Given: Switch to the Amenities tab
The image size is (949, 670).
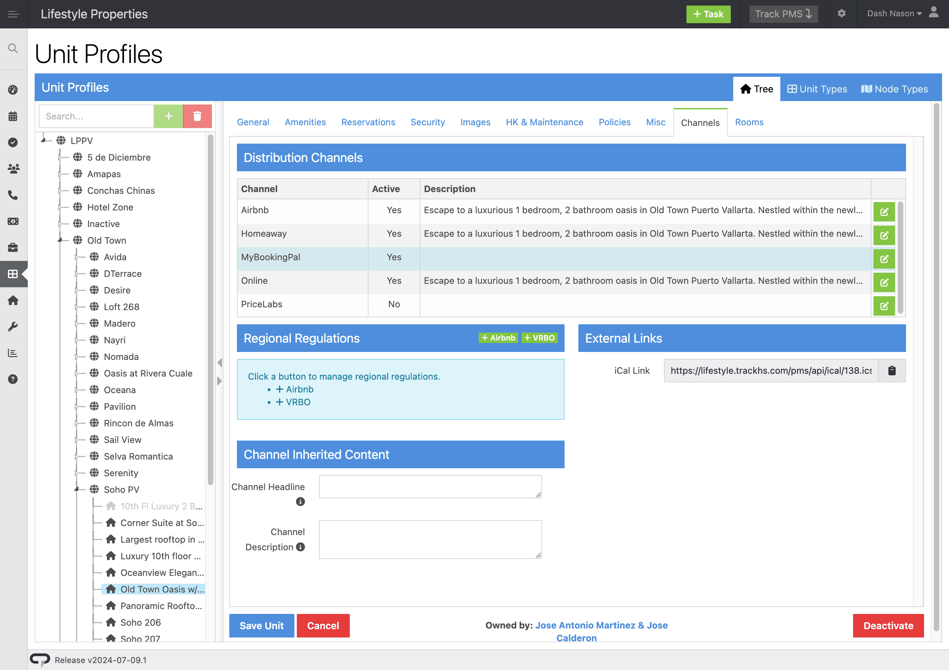Looking at the screenshot, I should click(x=305, y=122).
